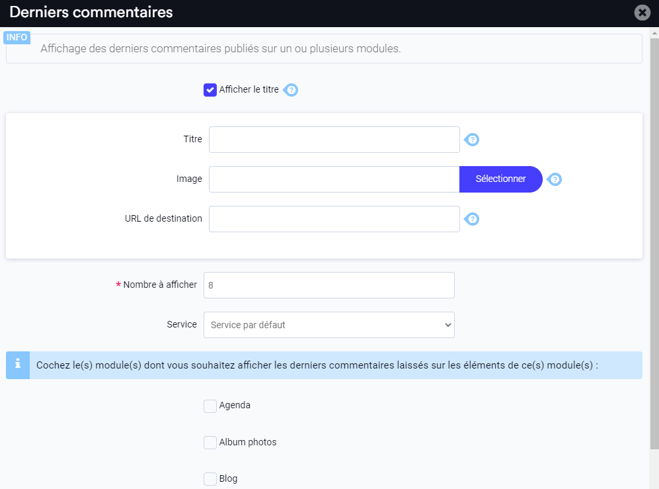The image size is (659, 489).
Task: Click the Service dropdown chevron arrow
Action: coord(447,325)
